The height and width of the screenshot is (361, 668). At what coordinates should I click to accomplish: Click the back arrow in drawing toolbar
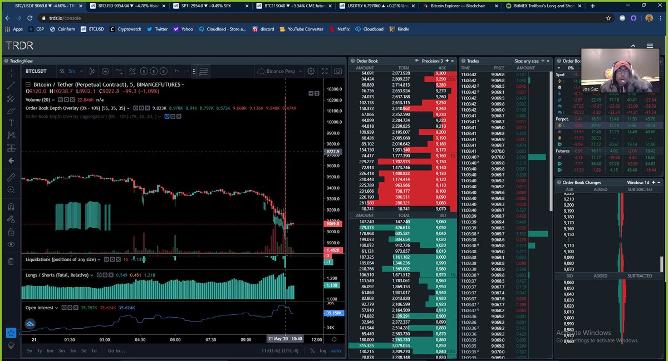point(11,161)
